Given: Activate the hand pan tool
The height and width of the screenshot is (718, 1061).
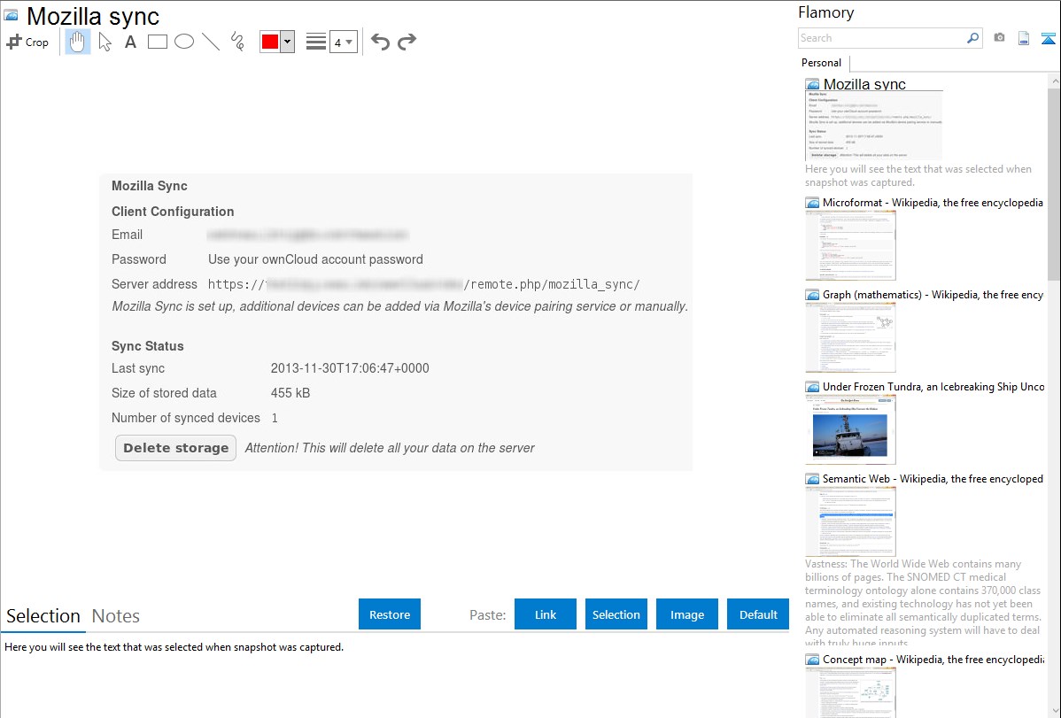Looking at the screenshot, I should tap(78, 42).
